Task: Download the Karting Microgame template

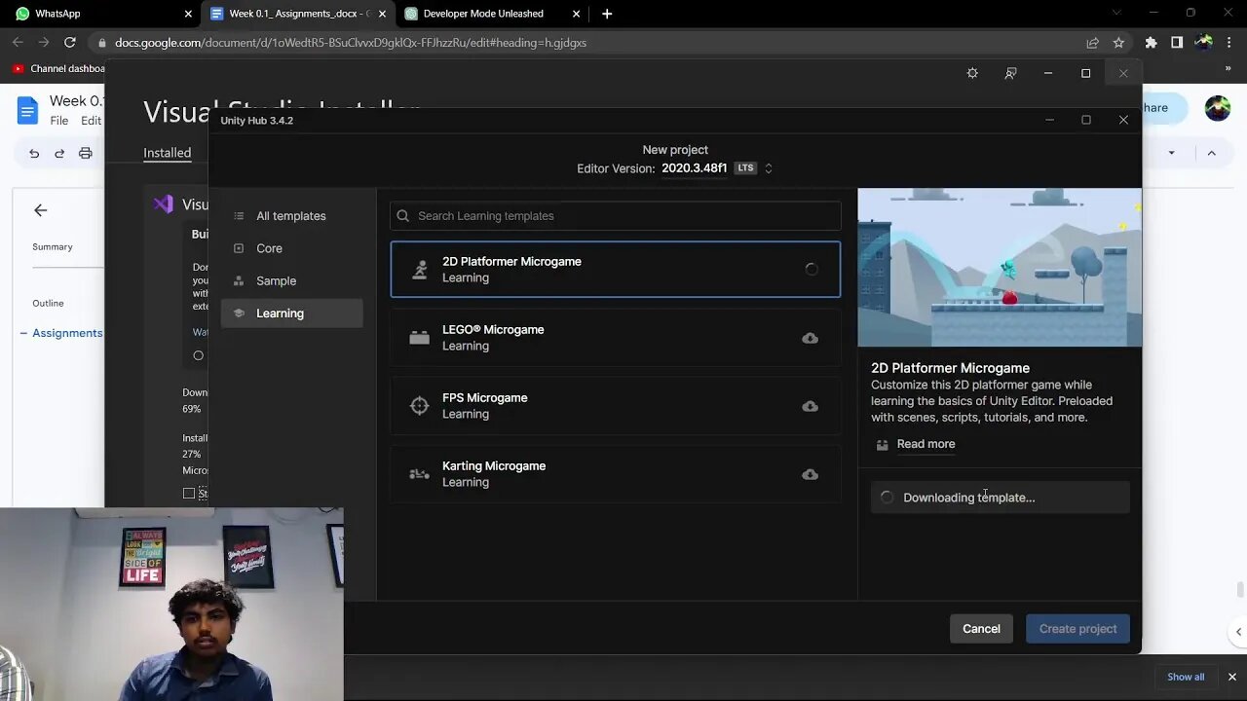Action: click(810, 474)
